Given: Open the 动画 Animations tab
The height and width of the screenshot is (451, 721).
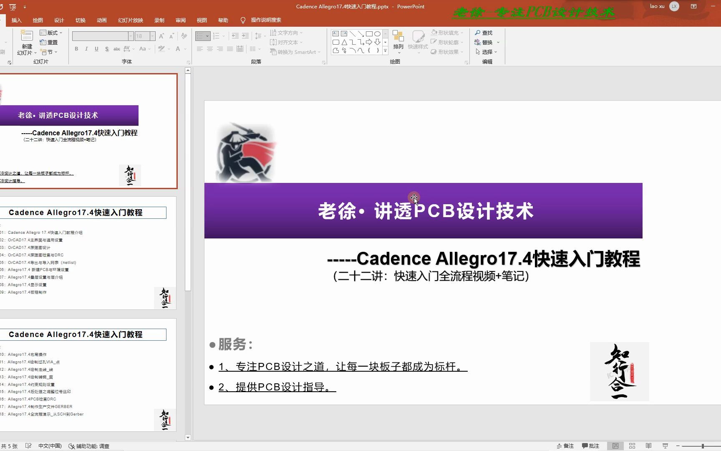Looking at the screenshot, I should click(102, 20).
